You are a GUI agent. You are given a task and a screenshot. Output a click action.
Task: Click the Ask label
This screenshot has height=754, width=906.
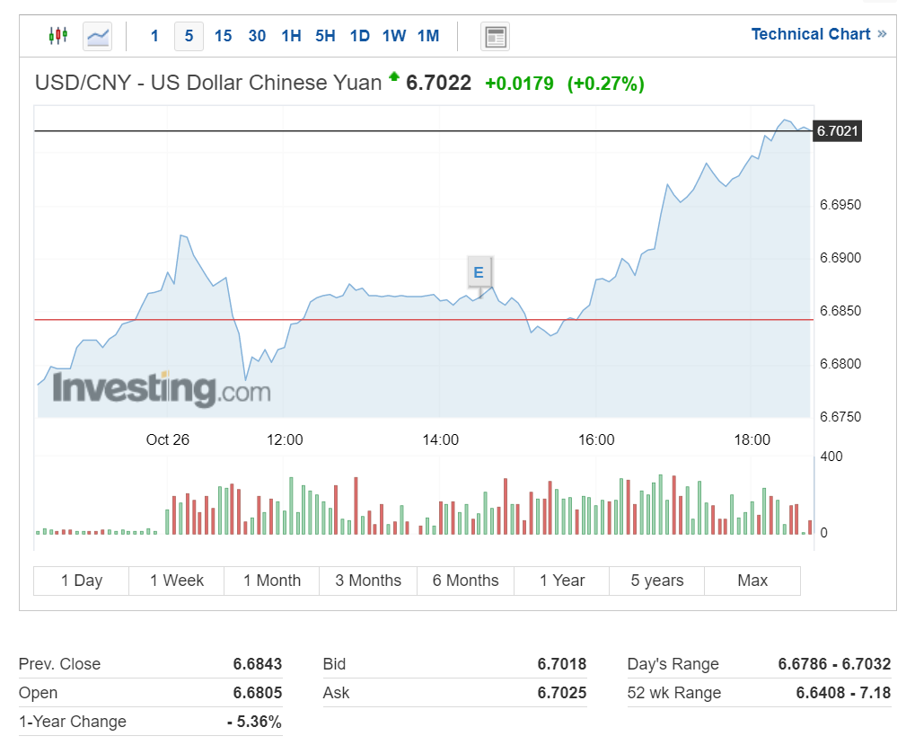coord(336,693)
